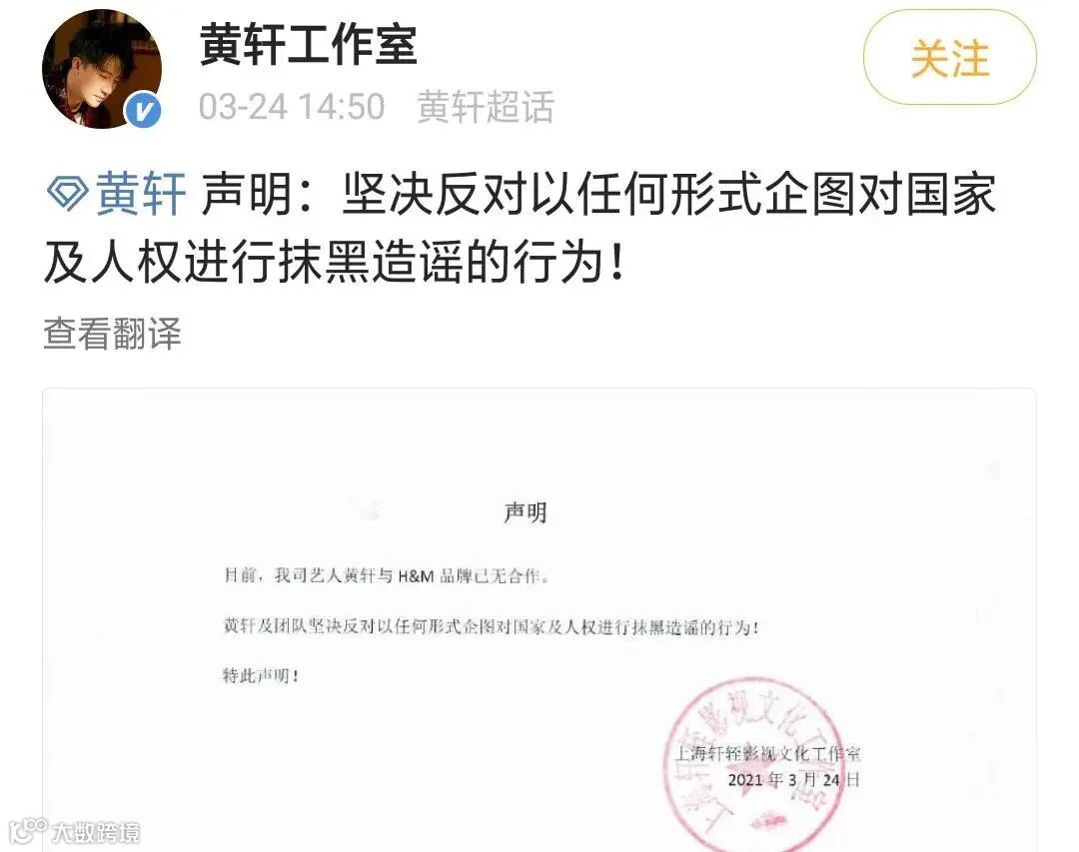
Task: Click the 声明 heading in the image
Action: pos(526,512)
